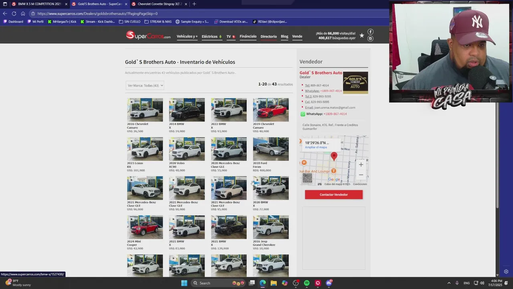Open a new browser tab with plus
Screen dimensions: 513x289
point(194,4)
